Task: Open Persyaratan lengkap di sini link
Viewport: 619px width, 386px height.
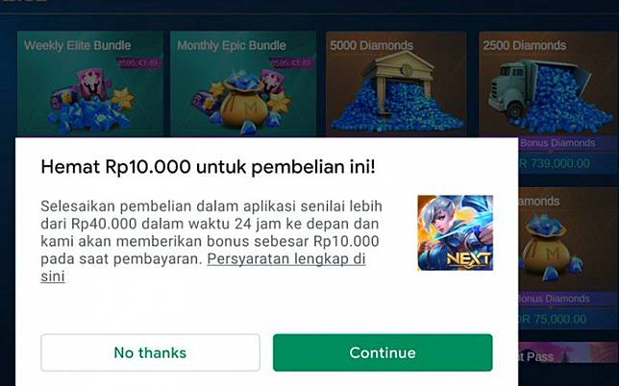Action: 203,268
